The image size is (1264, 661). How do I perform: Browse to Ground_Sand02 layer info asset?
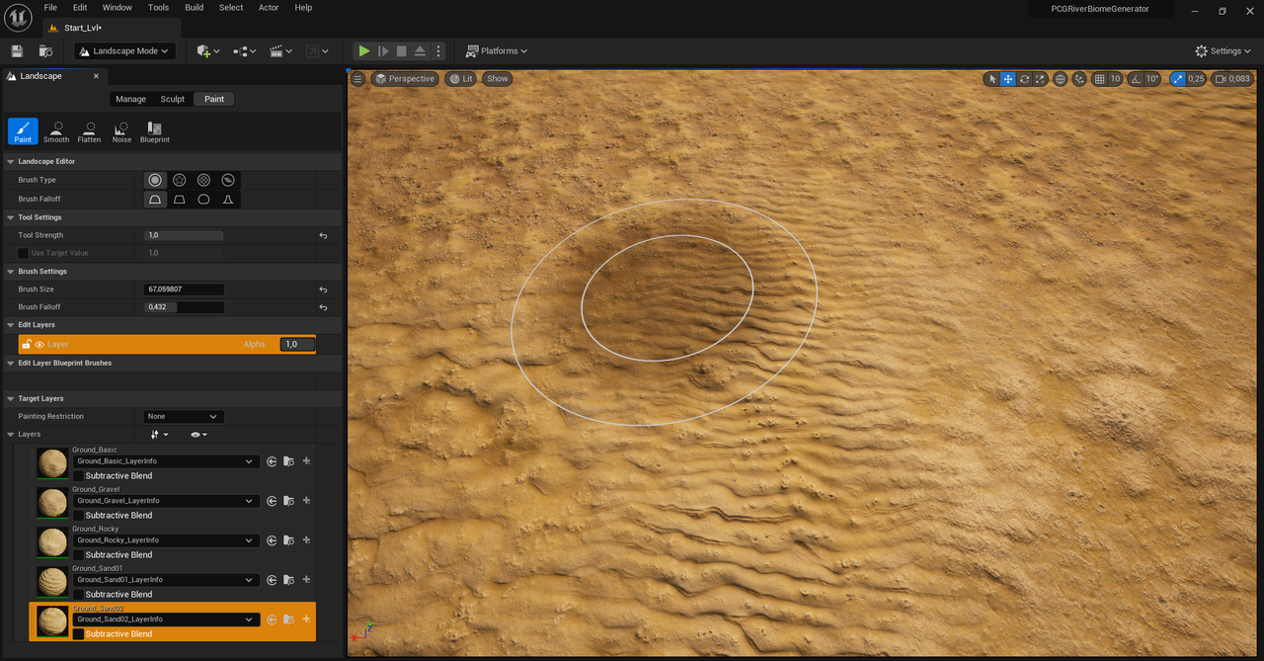point(288,620)
